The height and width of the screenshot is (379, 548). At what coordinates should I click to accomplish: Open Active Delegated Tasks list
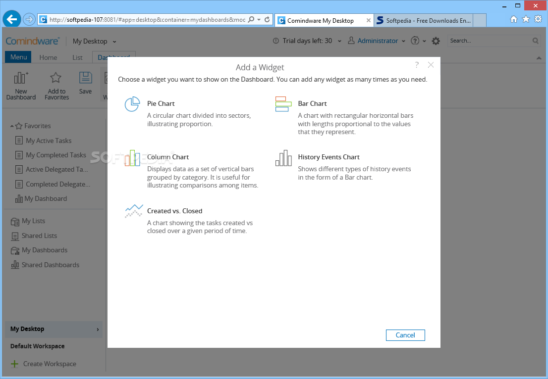(x=57, y=170)
